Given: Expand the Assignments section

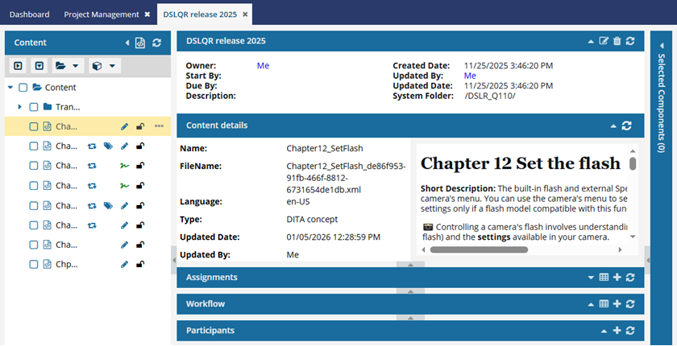Looking at the screenshot, I should click(591, 278).
